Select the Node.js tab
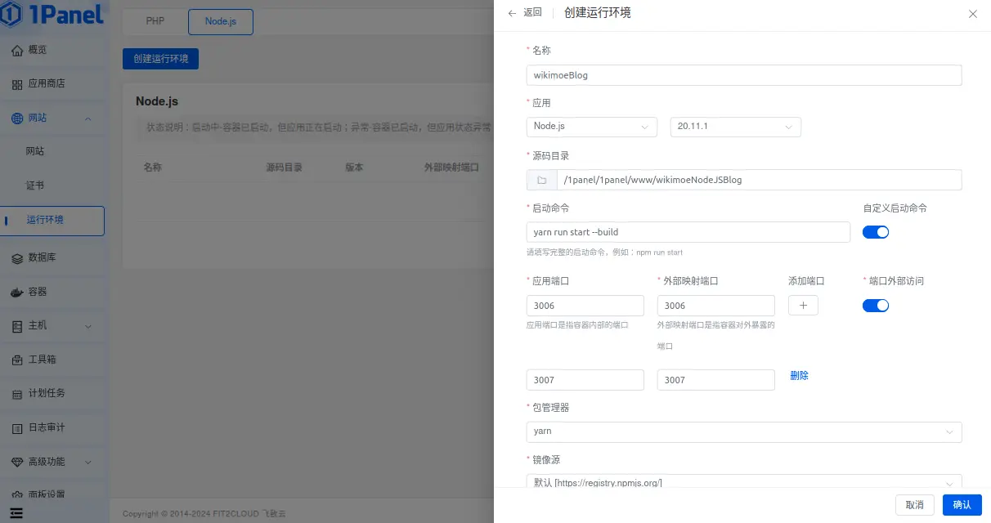 (x=220, y=22)
